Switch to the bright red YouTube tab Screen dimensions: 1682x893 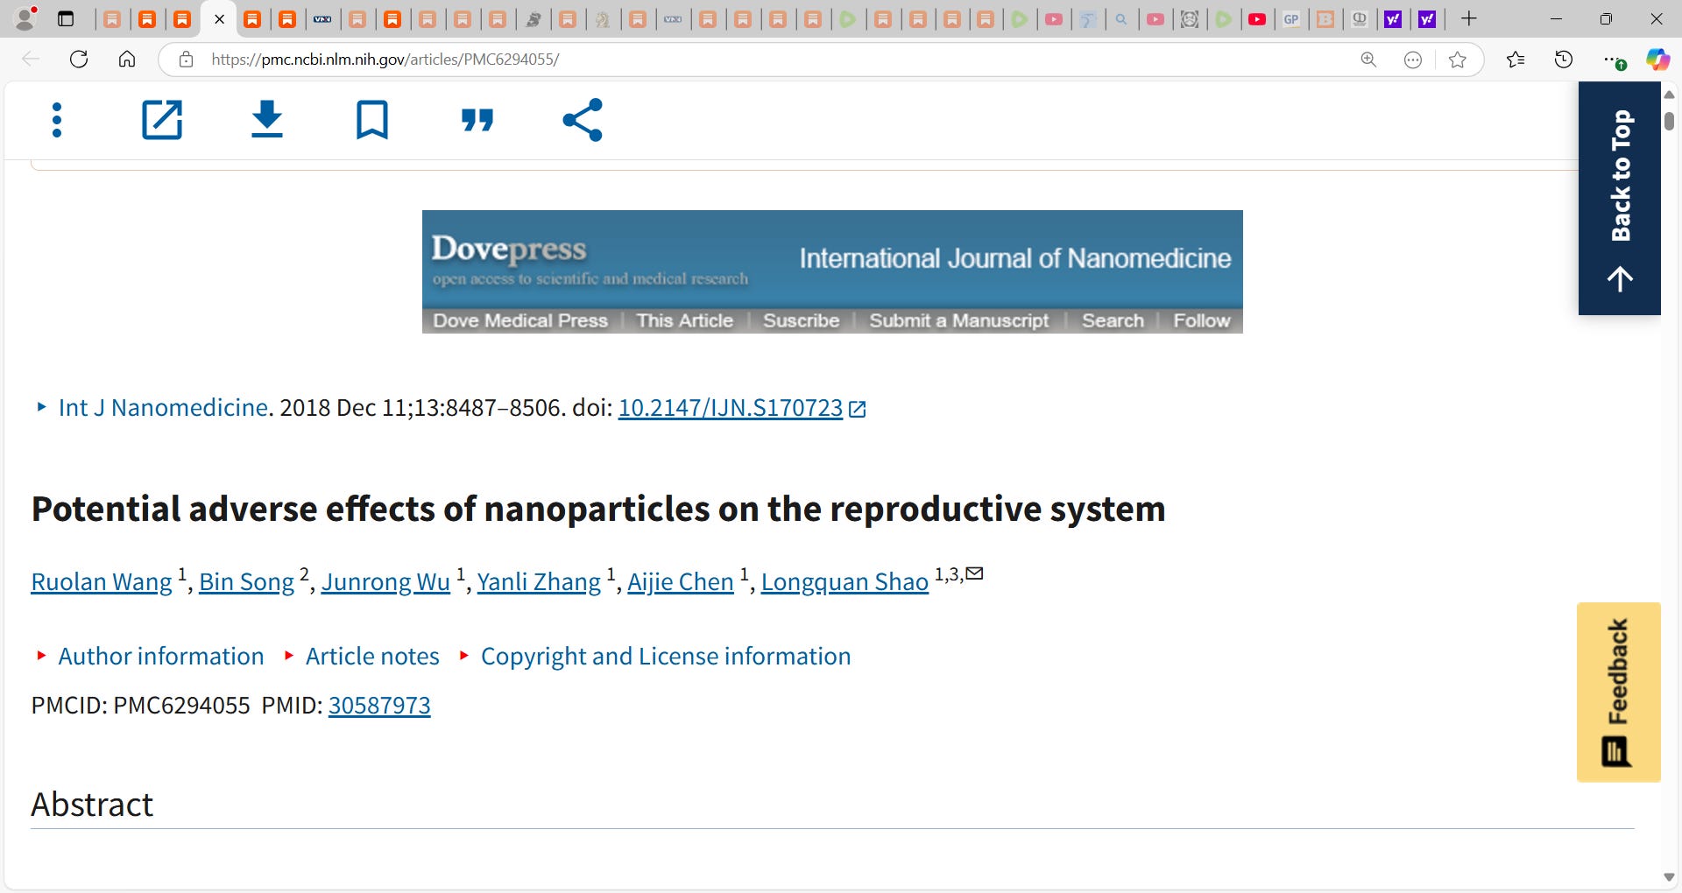click(1257, 19)
